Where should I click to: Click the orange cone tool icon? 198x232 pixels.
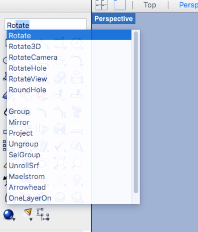[x=28, y=212]
